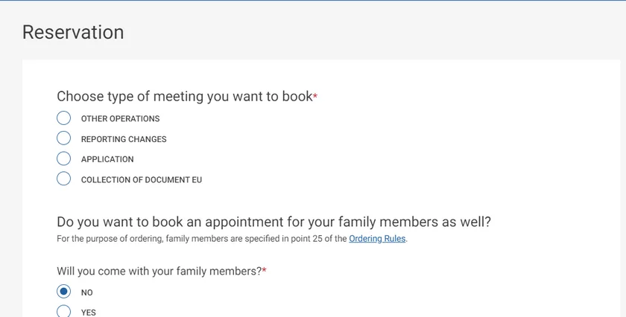Click the Reservation page heading
This screenshot has height=317, width=626.
pos(73,32)
